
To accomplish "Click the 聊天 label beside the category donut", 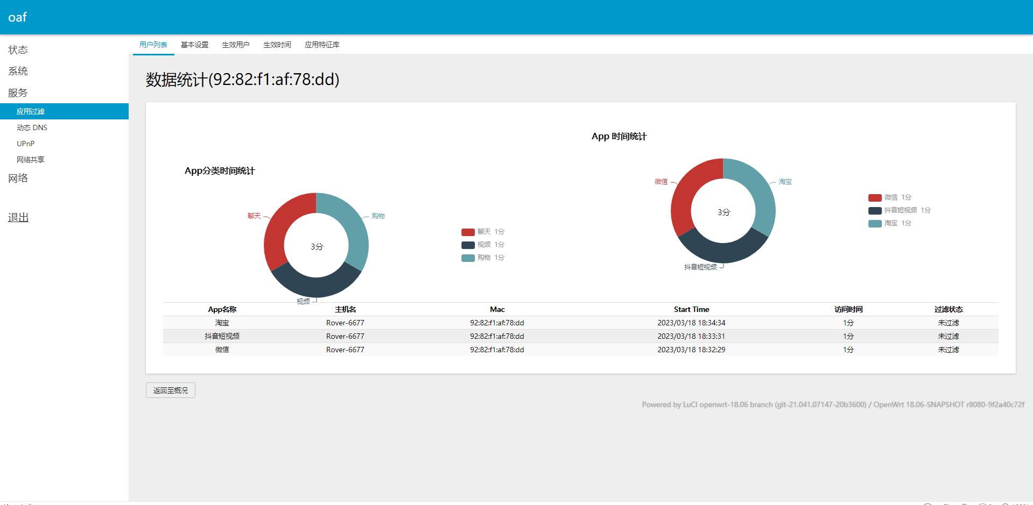I will pos(254,216).
